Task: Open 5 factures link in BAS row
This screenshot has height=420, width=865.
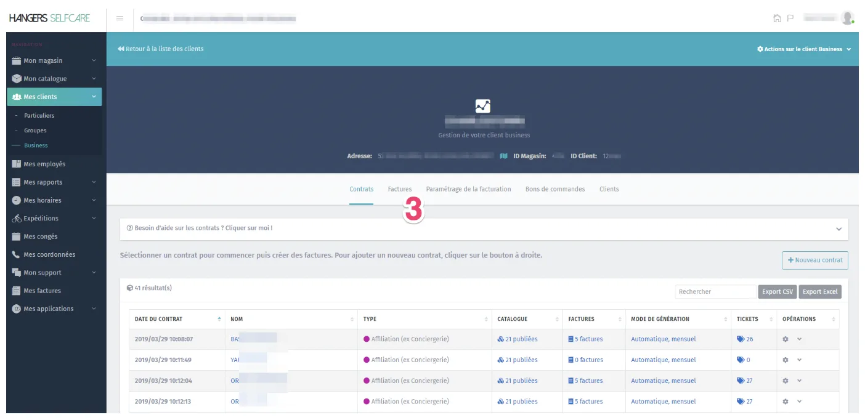Action: coord(585,339)
